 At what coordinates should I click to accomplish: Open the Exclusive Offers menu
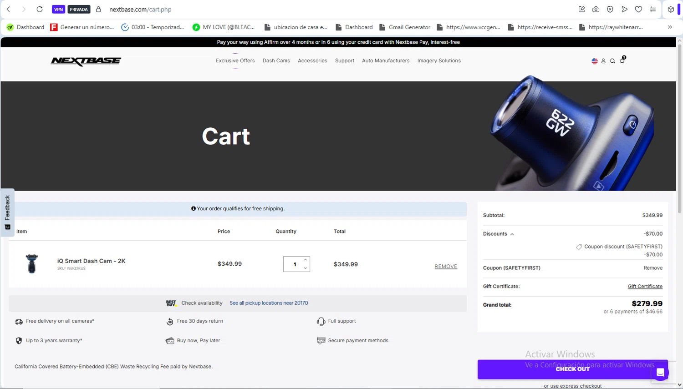pos(235,61)
